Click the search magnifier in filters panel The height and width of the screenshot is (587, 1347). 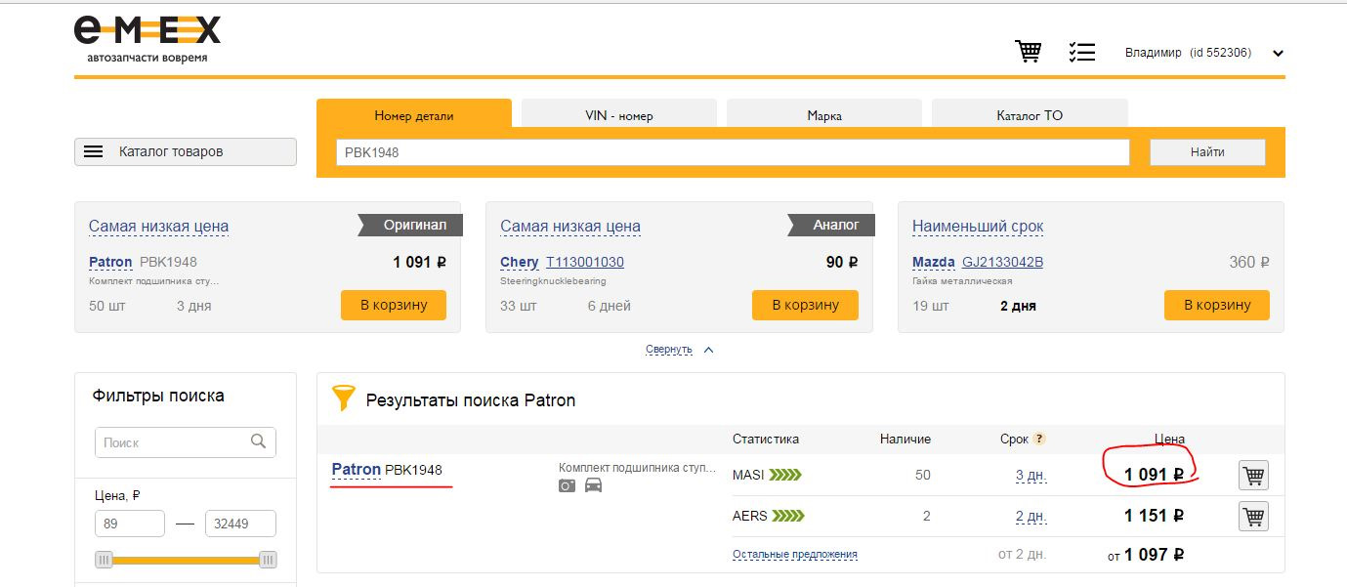[258, 441]
